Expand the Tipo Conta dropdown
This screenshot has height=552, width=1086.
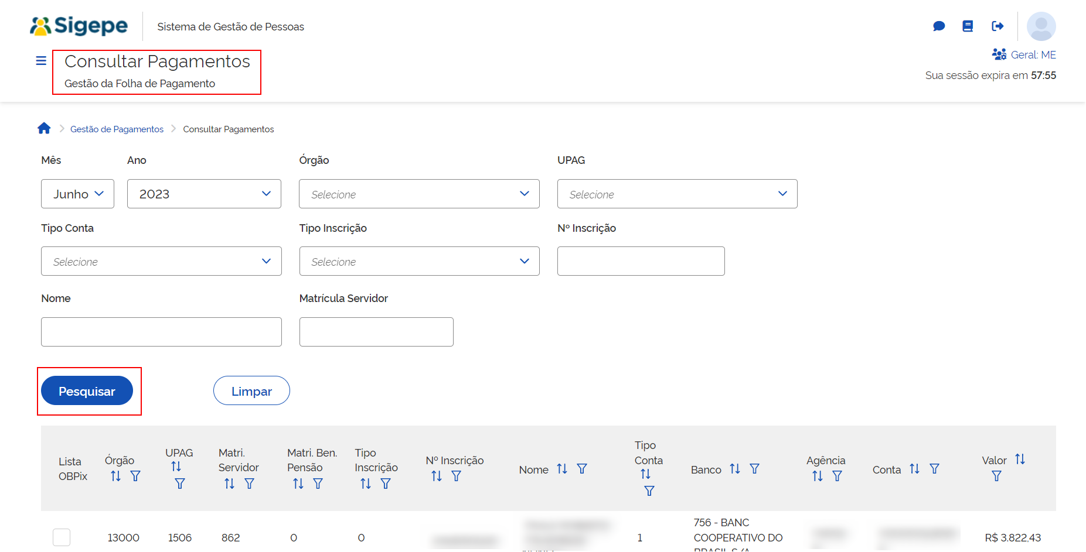click(161, 261)
